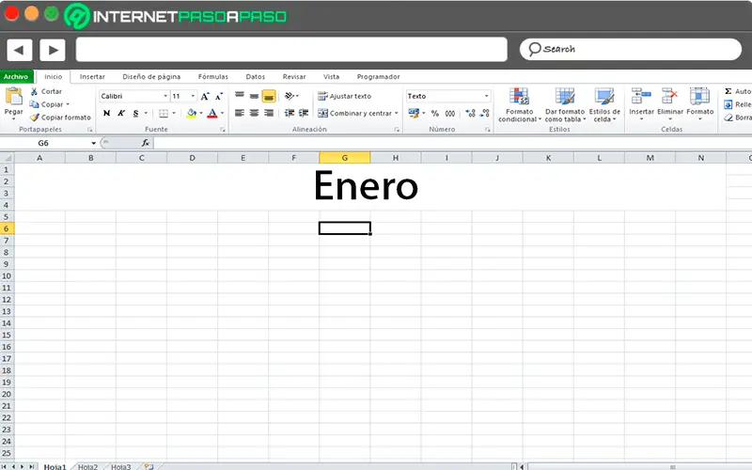Click the Search field
The width and height of the screenshot is (752, 470).
tap(631, 50)
